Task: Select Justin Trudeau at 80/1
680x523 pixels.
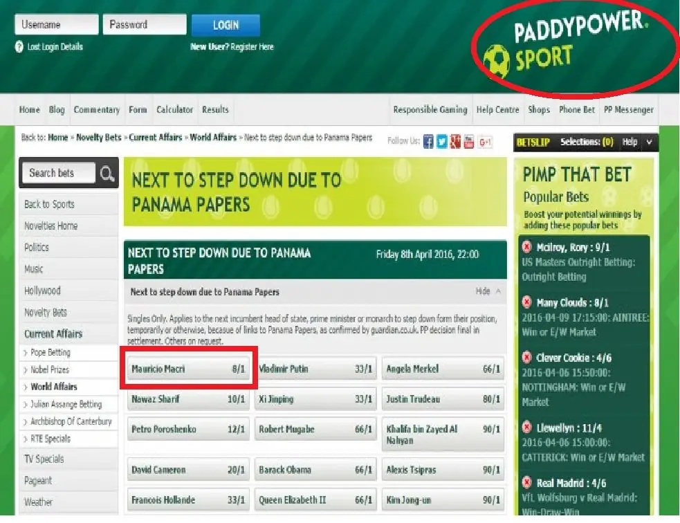Action: (443, 399)
